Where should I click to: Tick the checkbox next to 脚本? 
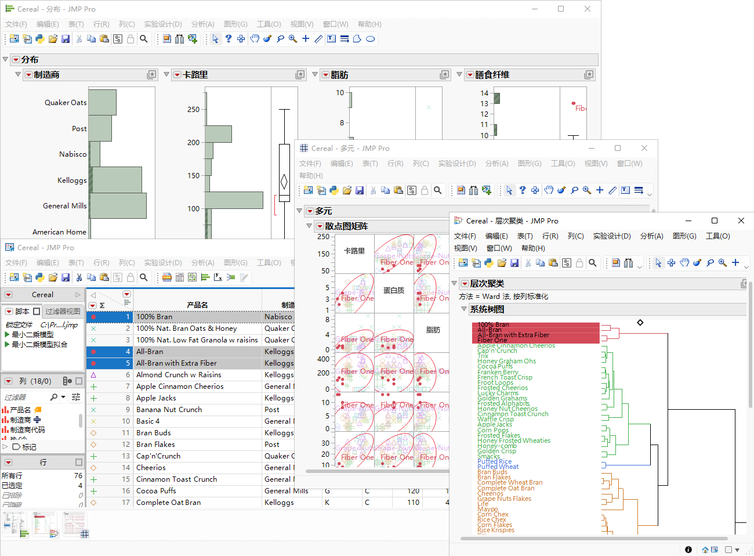[37, 312]
